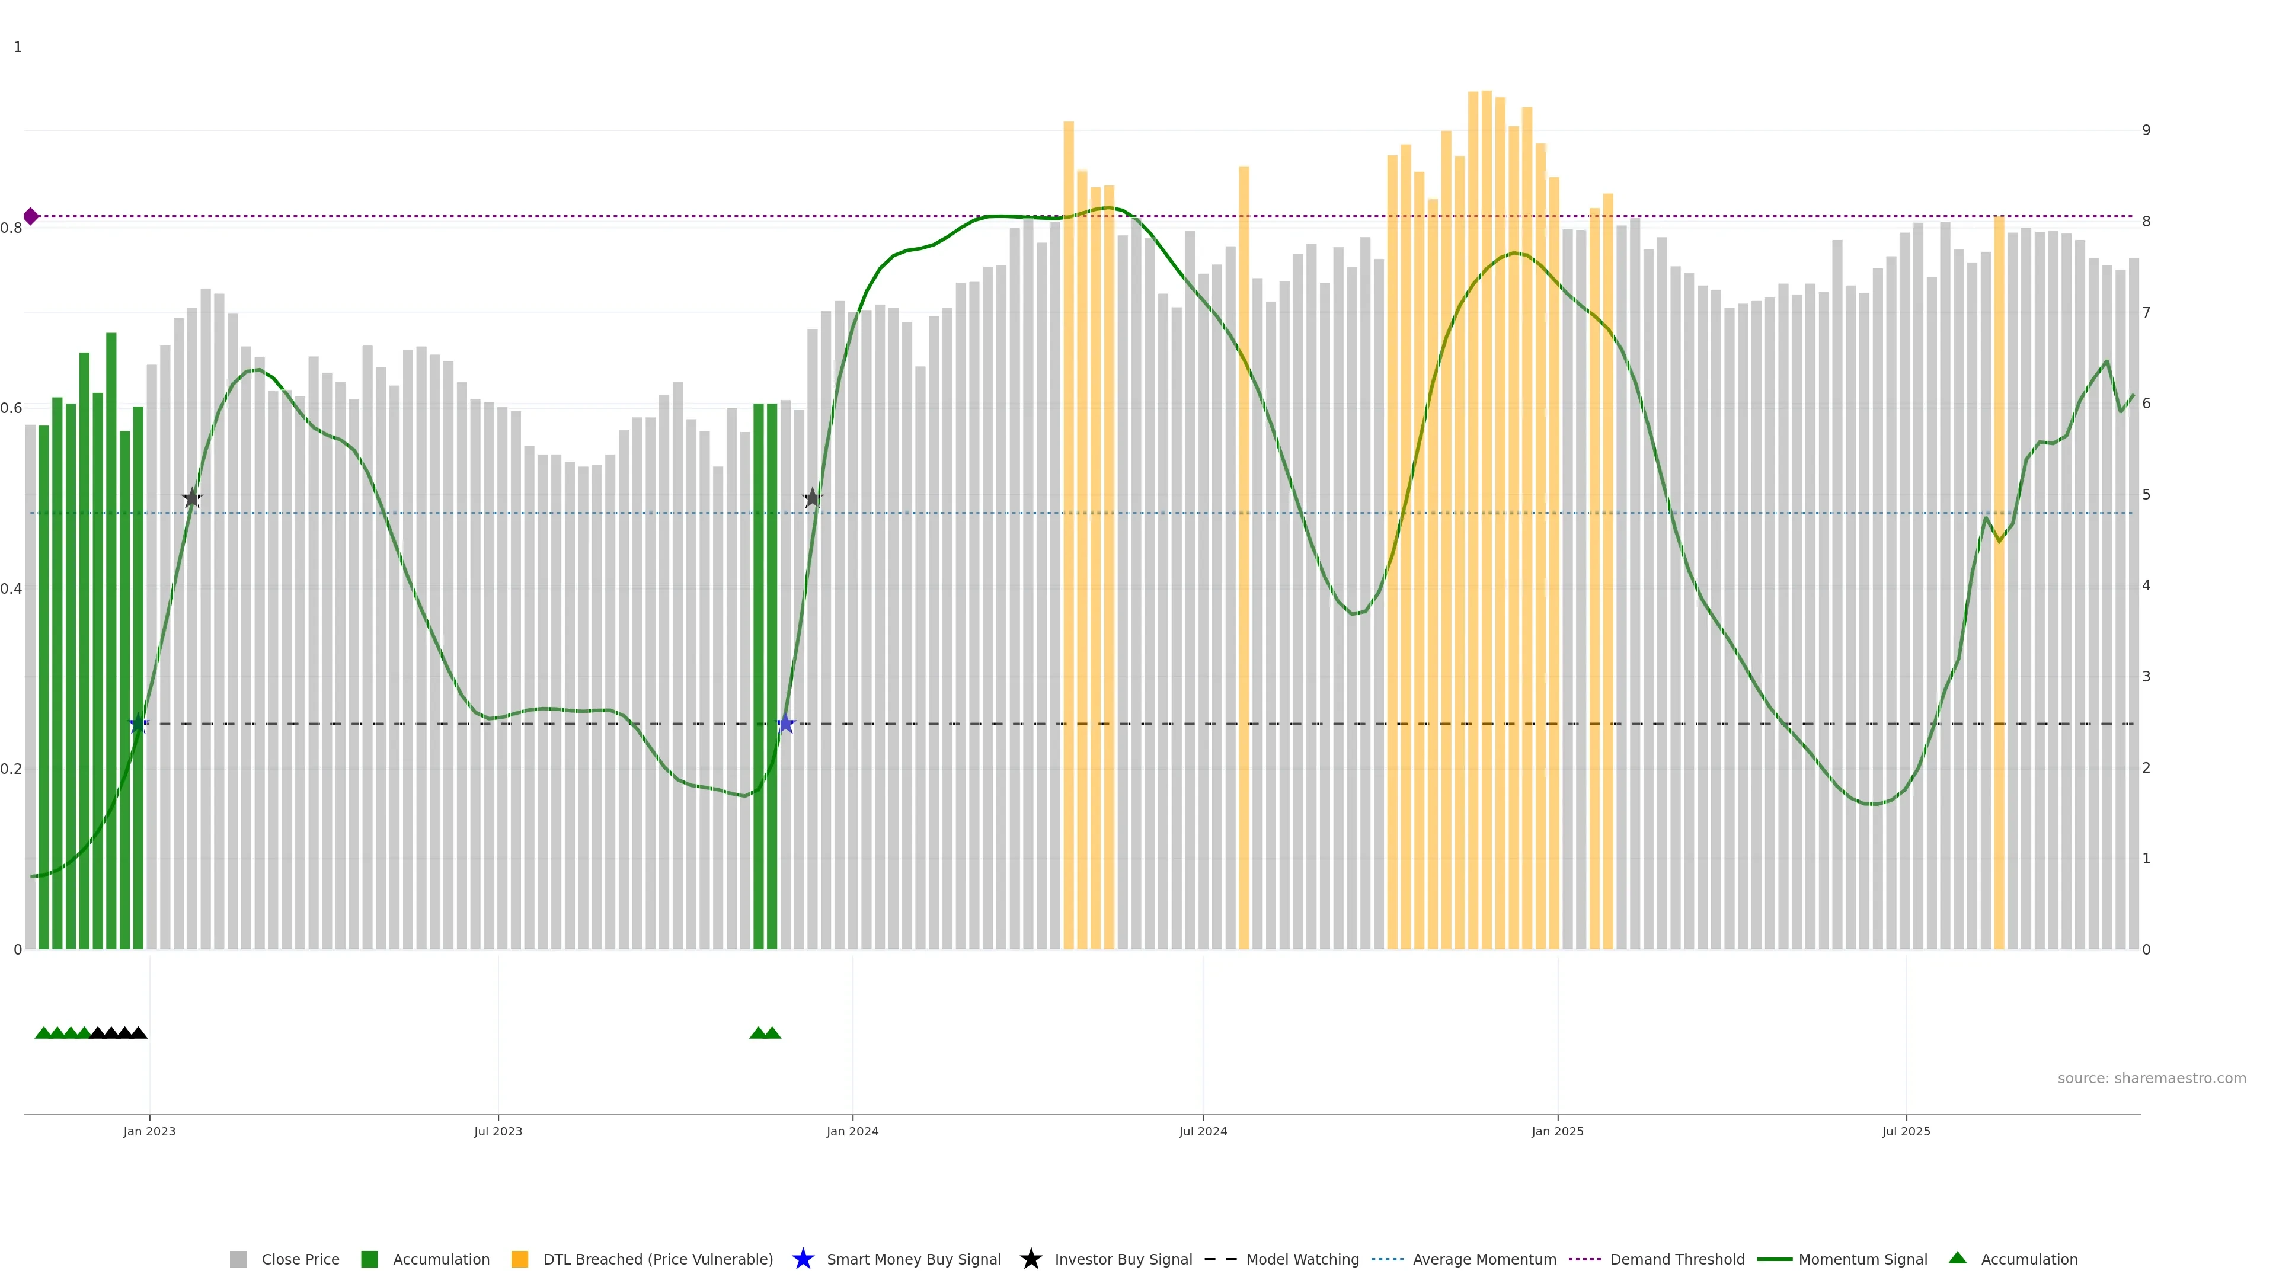Click the Jan 2024 axis label
This screenshot has width=2276, height=1280.
pyautogui.click(x=852, y=1132)
